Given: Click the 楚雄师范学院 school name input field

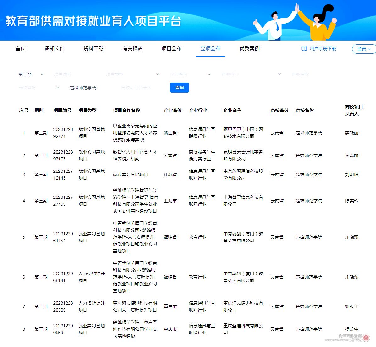Looking at the screenshot, I should point(91,88).
